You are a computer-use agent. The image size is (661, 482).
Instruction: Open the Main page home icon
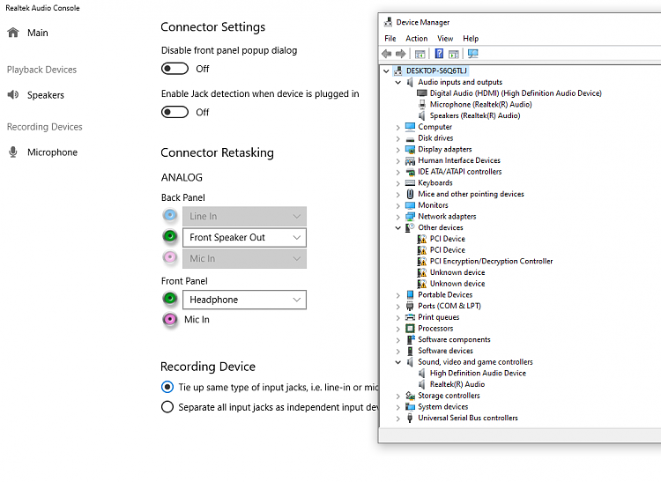[x=13, y=33]
